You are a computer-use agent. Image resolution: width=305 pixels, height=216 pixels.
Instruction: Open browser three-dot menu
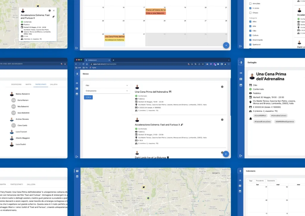229,64
